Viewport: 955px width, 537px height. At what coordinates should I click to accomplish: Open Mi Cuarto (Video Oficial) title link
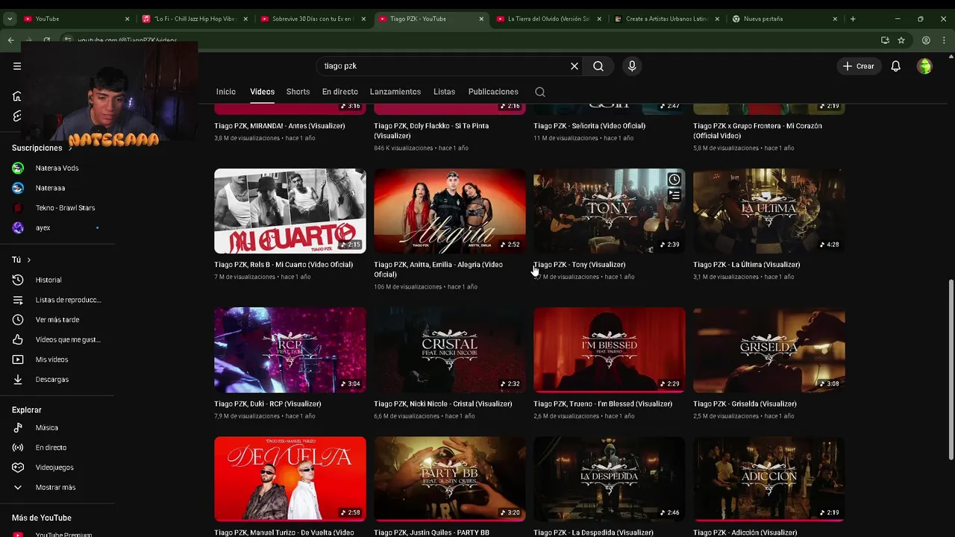284,265
